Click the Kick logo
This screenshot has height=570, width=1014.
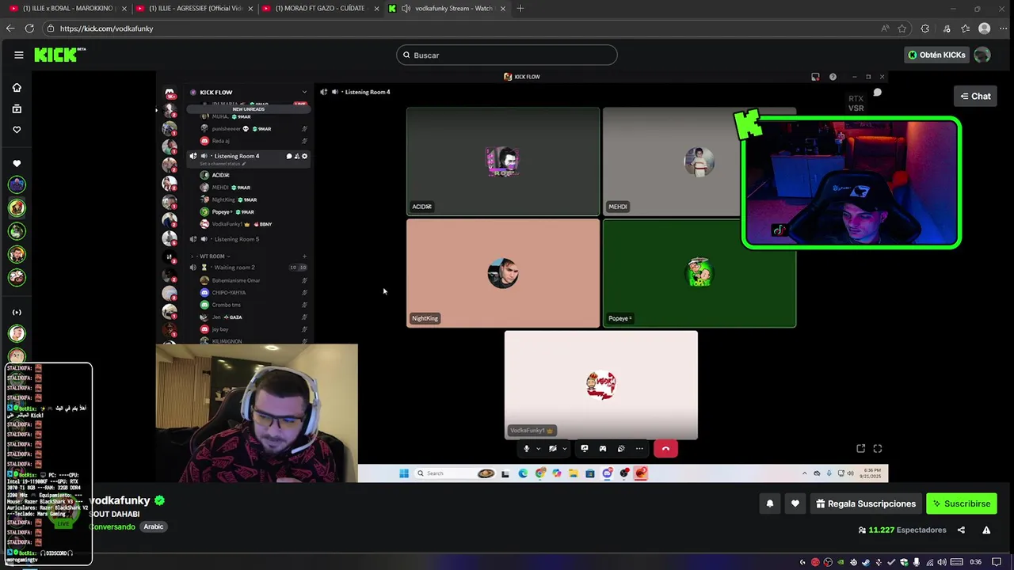[x=59, y=55]
